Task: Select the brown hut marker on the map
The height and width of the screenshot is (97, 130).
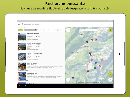Action: click(x=92, y=40)
